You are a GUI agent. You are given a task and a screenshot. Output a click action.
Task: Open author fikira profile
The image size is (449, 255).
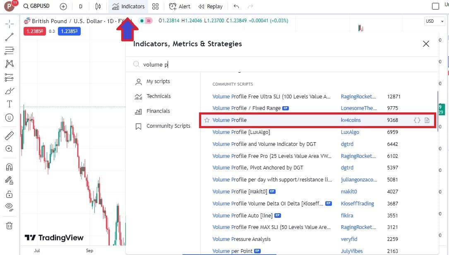(347, 216)
